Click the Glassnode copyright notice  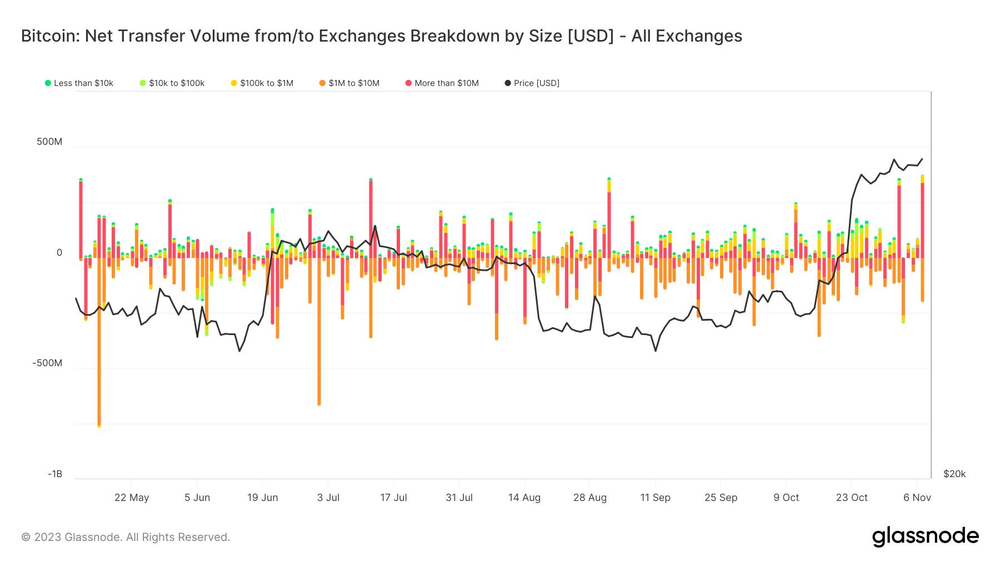pyautogui.click(x=126, y=537)
